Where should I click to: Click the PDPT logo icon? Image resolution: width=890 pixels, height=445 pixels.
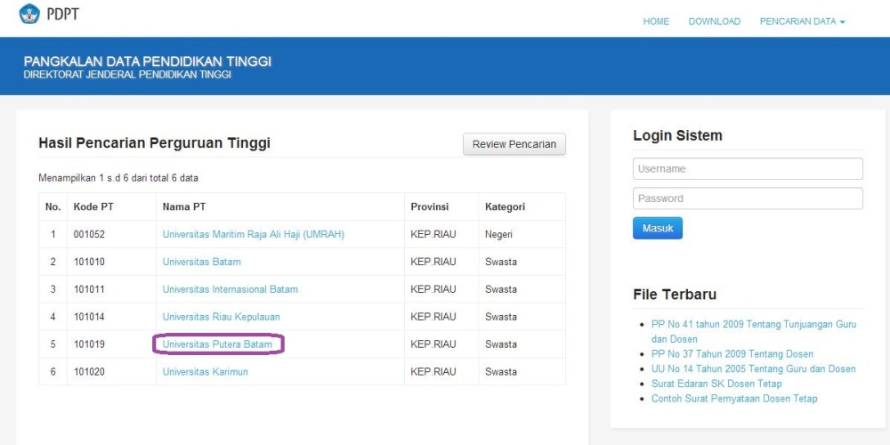pos(29,13)
